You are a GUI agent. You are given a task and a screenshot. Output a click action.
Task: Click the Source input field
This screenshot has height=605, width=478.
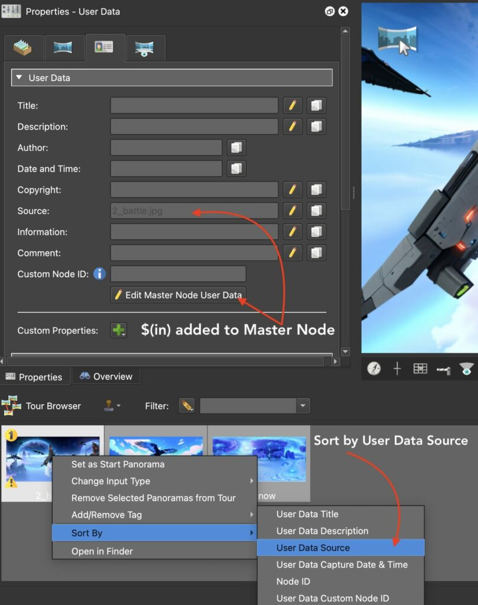[x=194, y=211]
